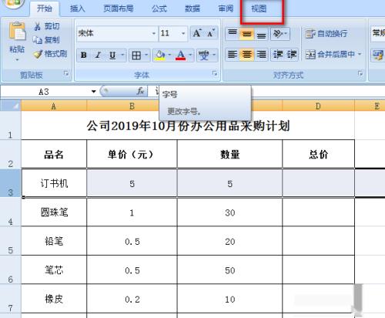Expand the orientation dropdown arrow
Viewport: 385px width, 318px height.
pos(286,33)
